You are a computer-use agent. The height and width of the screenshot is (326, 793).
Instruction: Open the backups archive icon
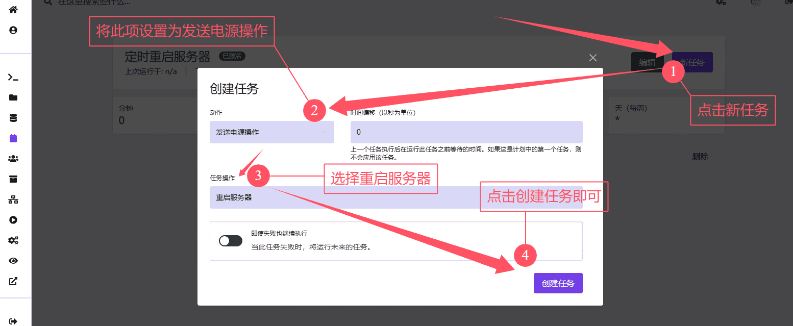coord(13,179)
